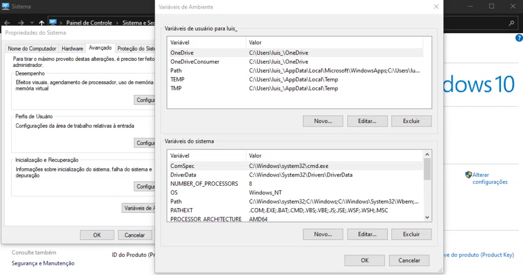Click Excluir under user variables
The height and width of the screenshot is (275, 523).
(411, 121)
